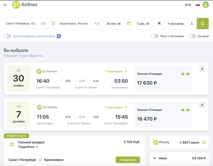Click the S7 Priority logo
Screen dimensions: 213x166
(x=161, y=142)
